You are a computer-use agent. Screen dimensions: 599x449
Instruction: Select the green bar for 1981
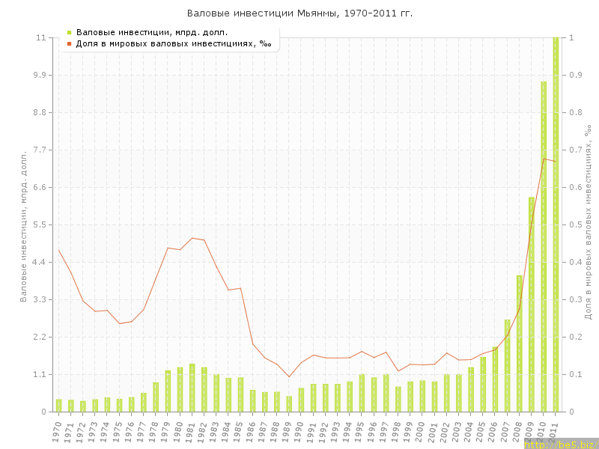pyautogui.click(x=192, y=388)
